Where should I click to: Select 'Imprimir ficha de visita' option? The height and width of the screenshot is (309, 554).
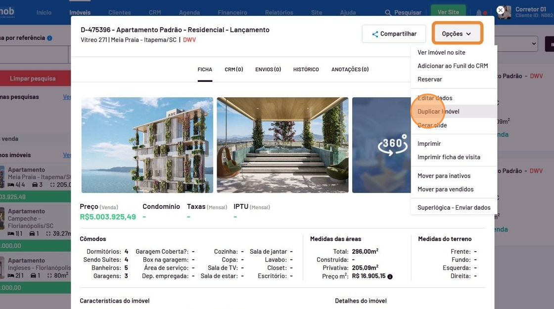449,157
